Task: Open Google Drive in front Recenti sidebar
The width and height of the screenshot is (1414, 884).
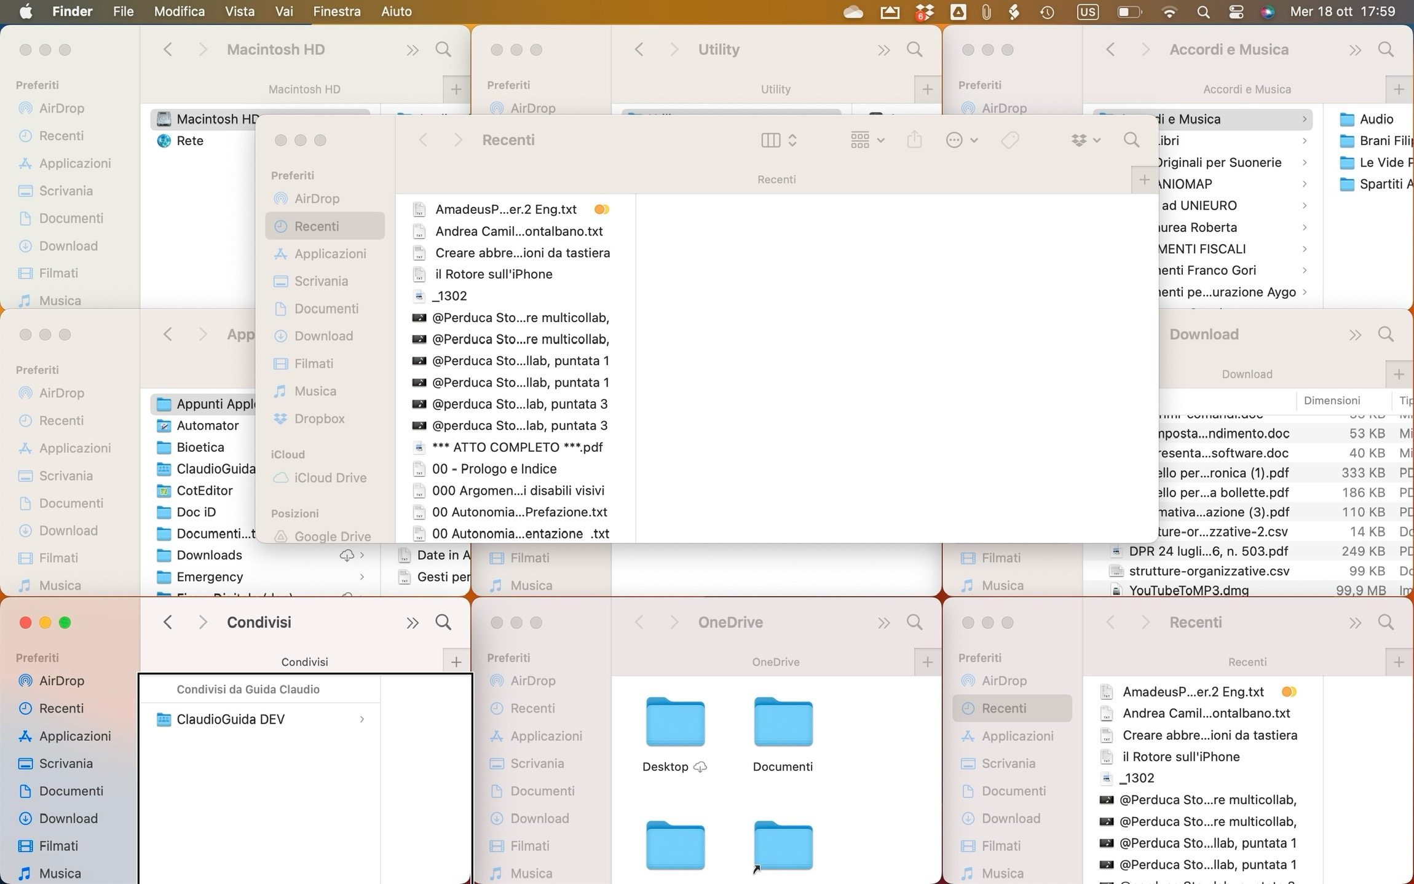Action: click(332, 536)
